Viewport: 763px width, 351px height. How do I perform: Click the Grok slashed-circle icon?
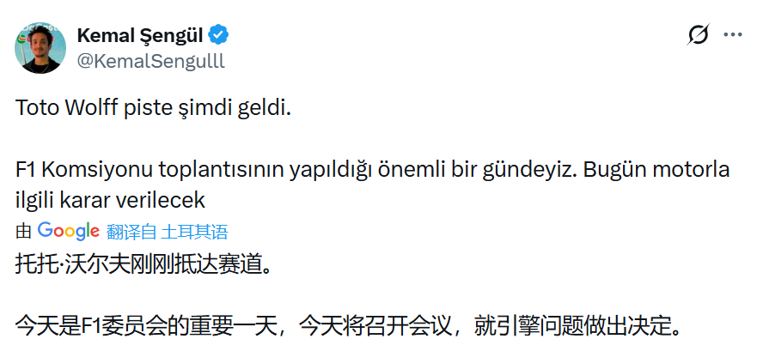click(699, 35)
